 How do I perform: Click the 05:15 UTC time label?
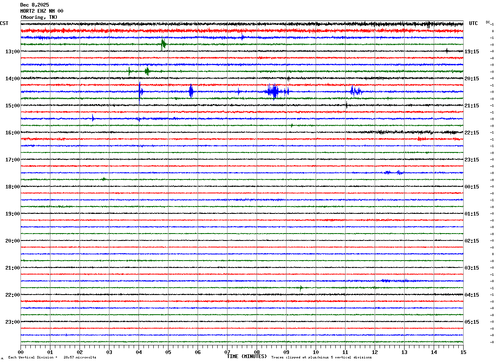tap(472, 322)
